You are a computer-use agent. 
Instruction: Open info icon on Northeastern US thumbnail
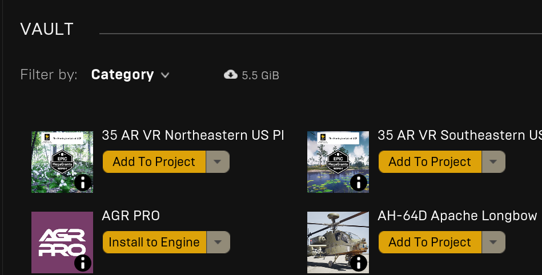click(x=83, y=183)
